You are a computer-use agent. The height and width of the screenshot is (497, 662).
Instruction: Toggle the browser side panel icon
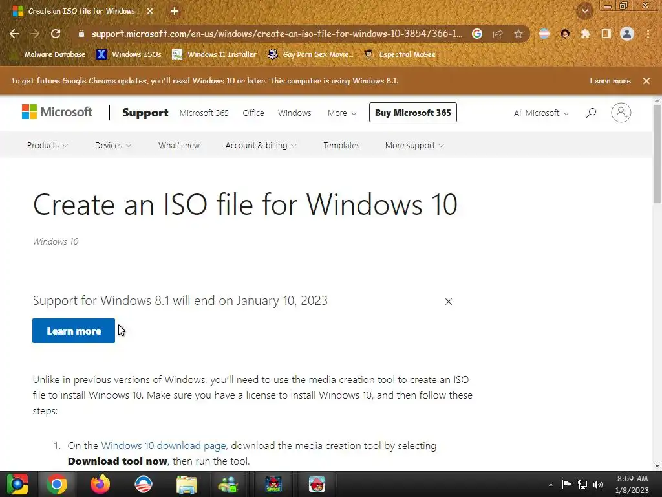click(606, 34)
